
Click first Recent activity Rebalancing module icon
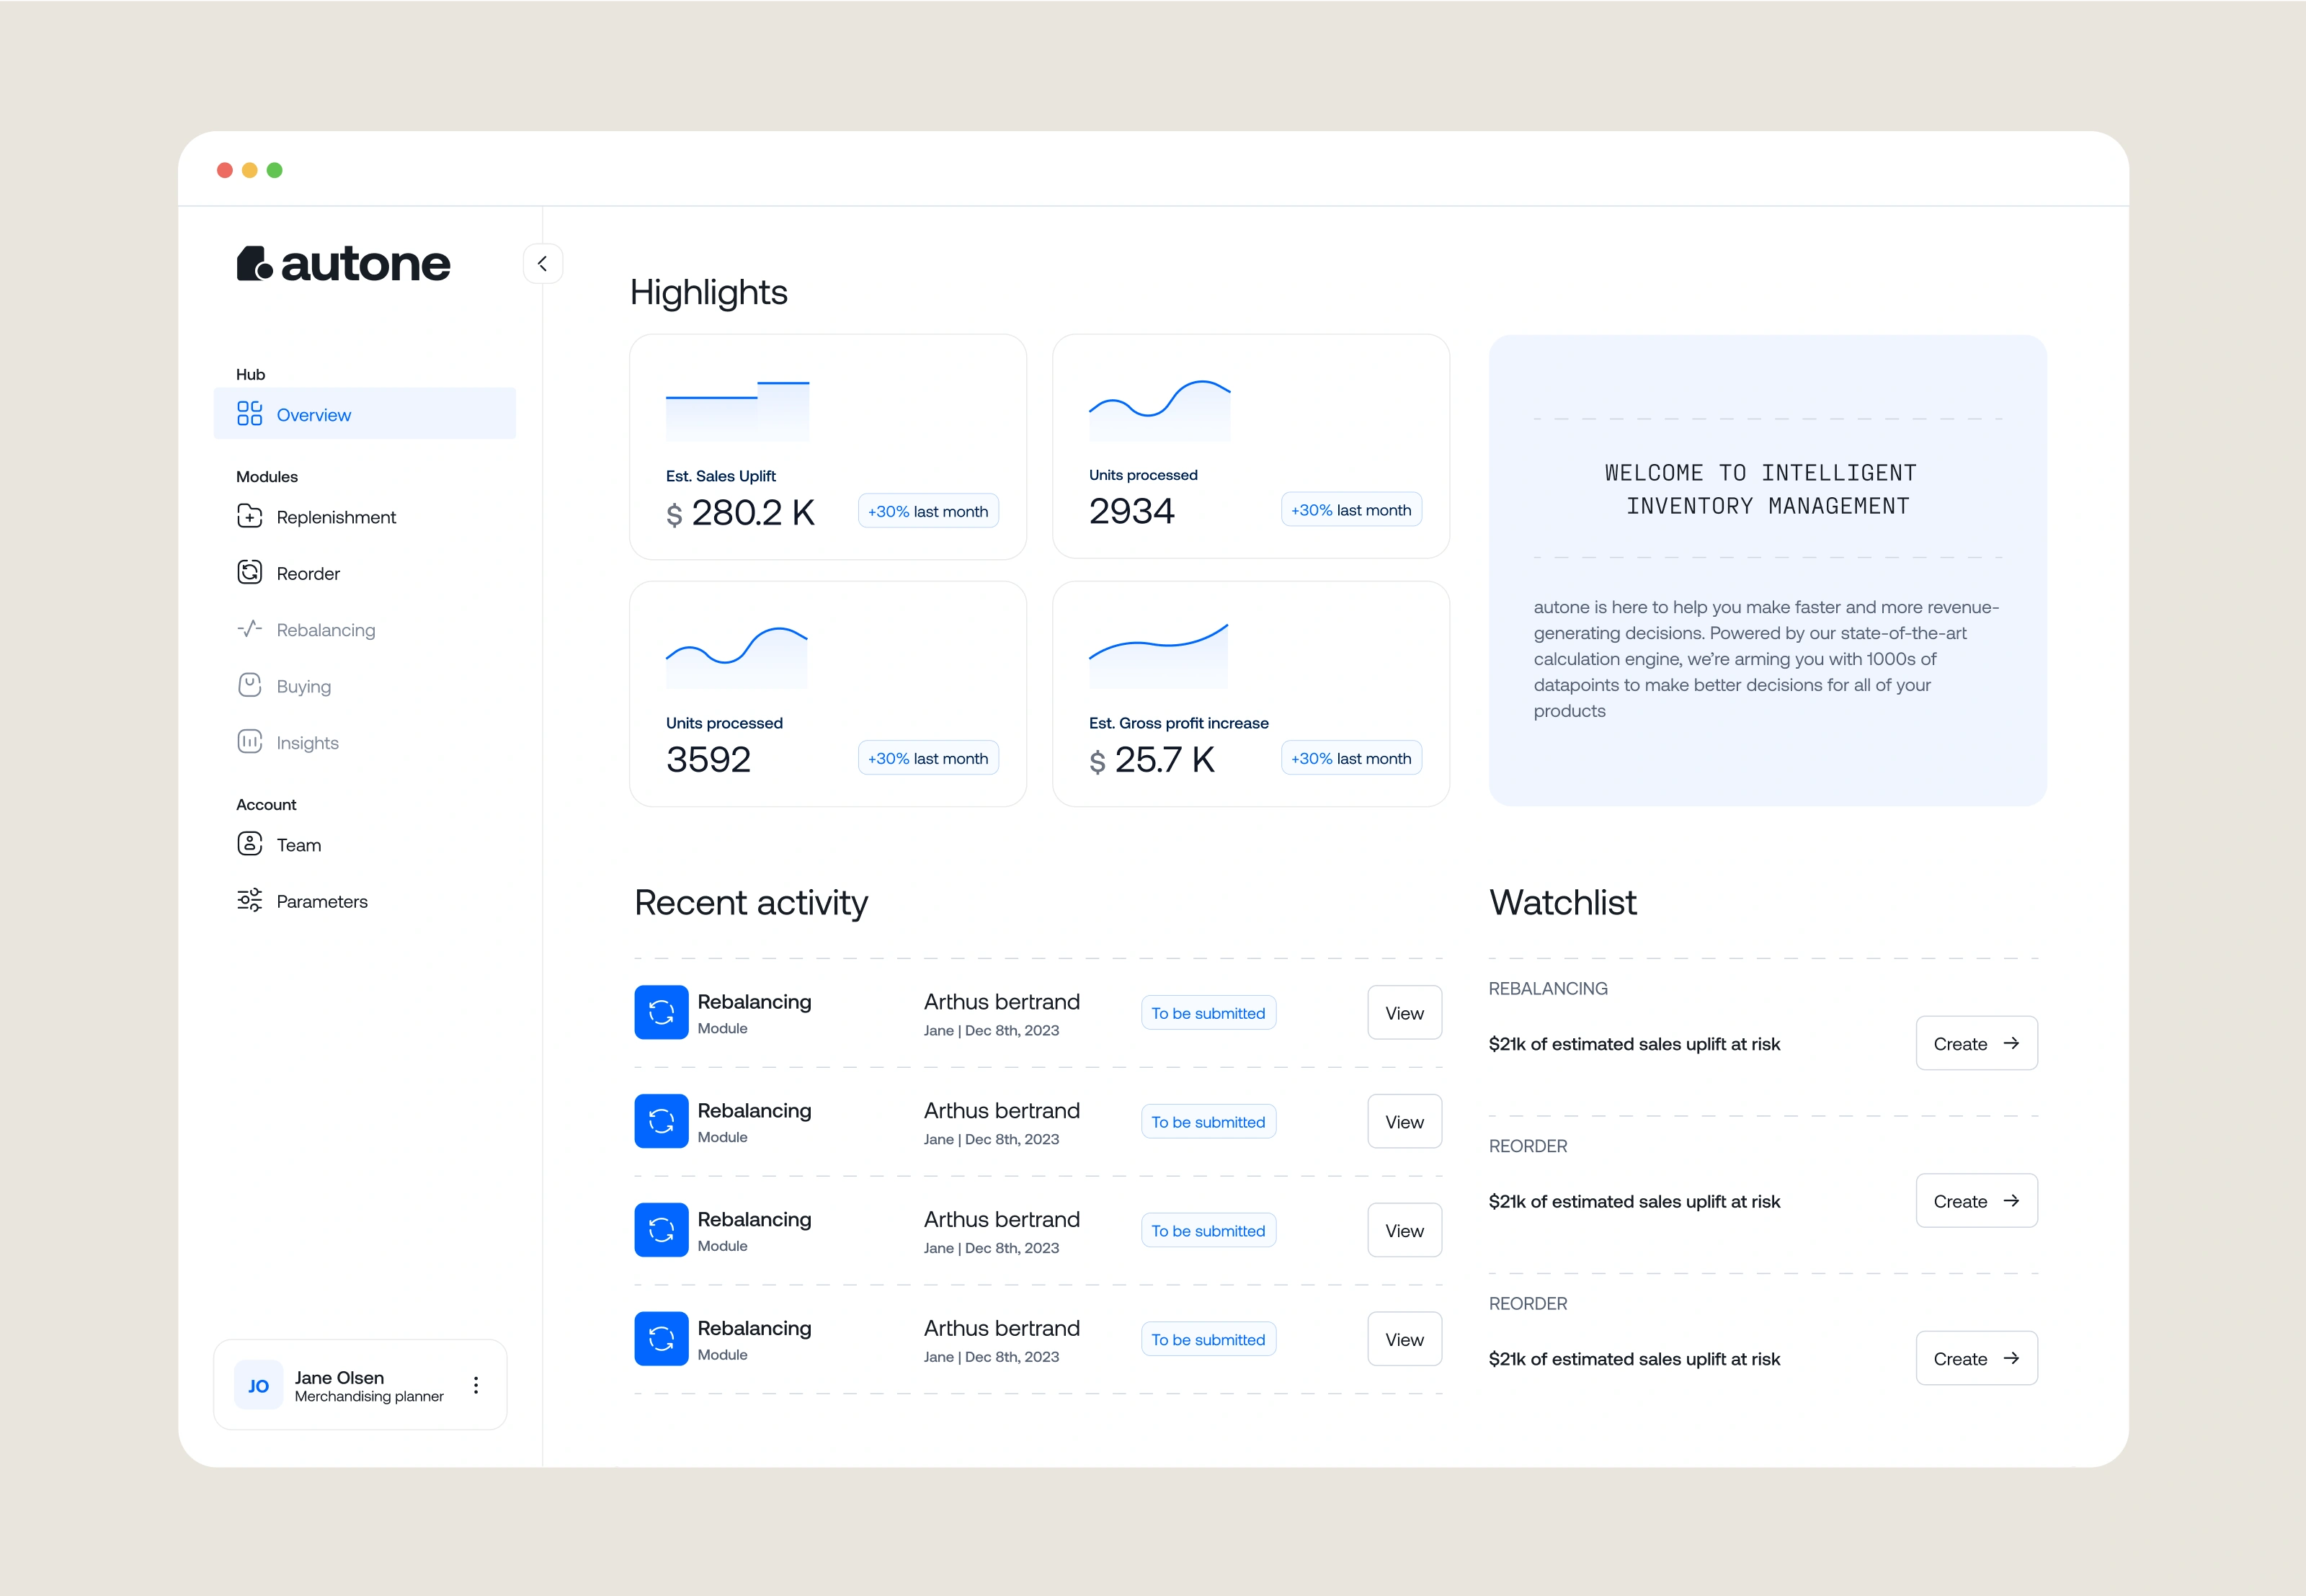pos(661,1013)
